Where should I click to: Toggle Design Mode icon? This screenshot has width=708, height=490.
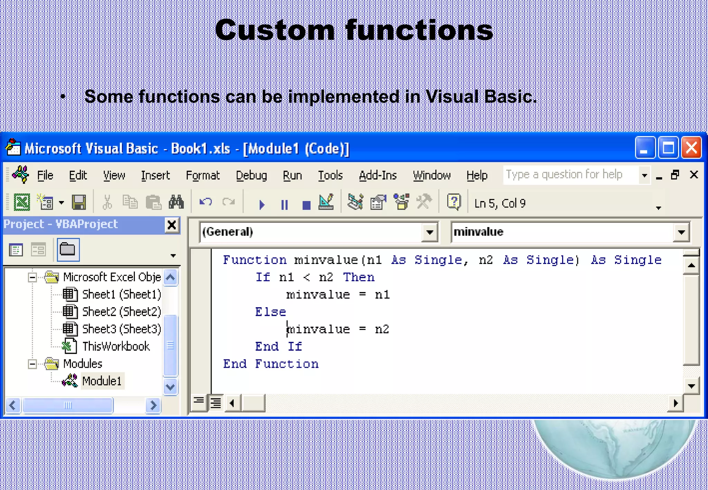point(326,202)
